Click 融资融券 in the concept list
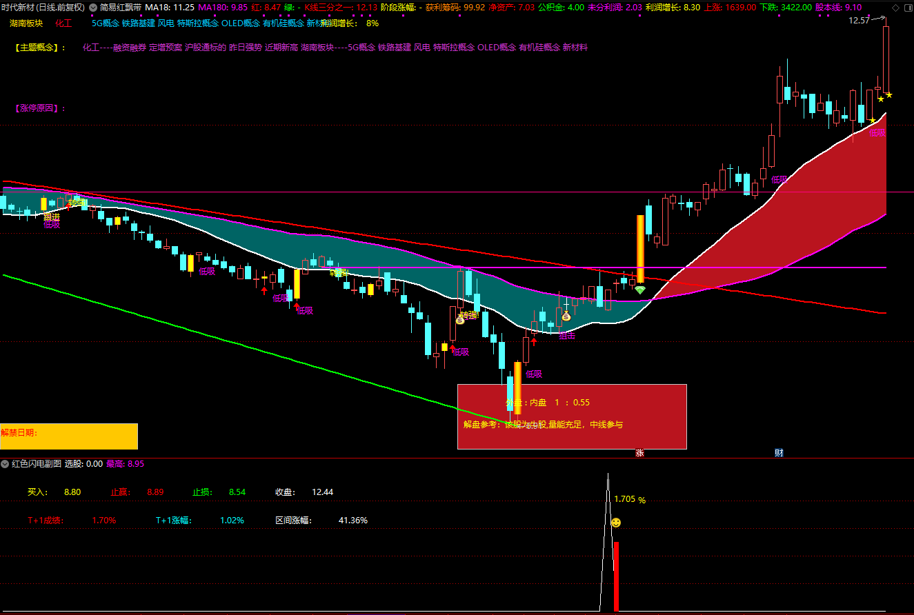Screen dimensions: 914x615 click(x=130, y=48)
